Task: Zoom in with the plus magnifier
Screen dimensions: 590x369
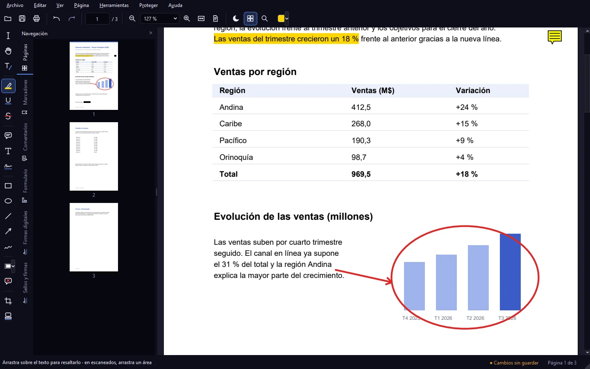Action: coord(187,18)
